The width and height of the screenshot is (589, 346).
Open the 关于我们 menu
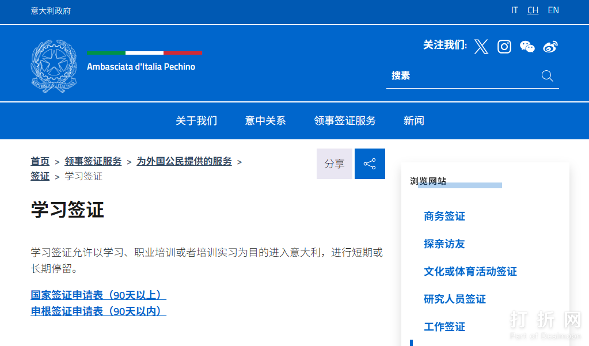(196, 121)
